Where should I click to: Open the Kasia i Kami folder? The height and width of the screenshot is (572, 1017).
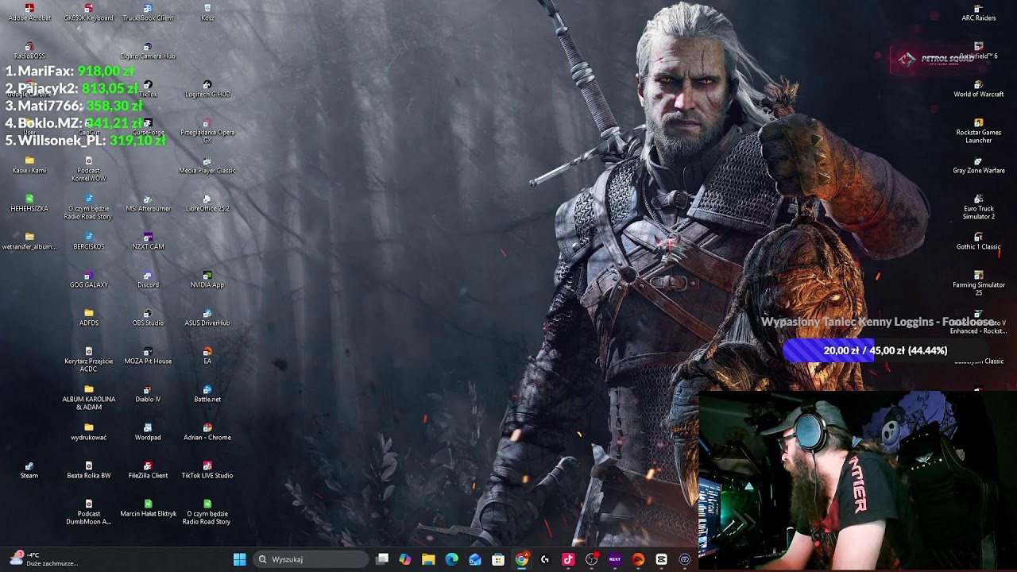(x=29, y=164)
